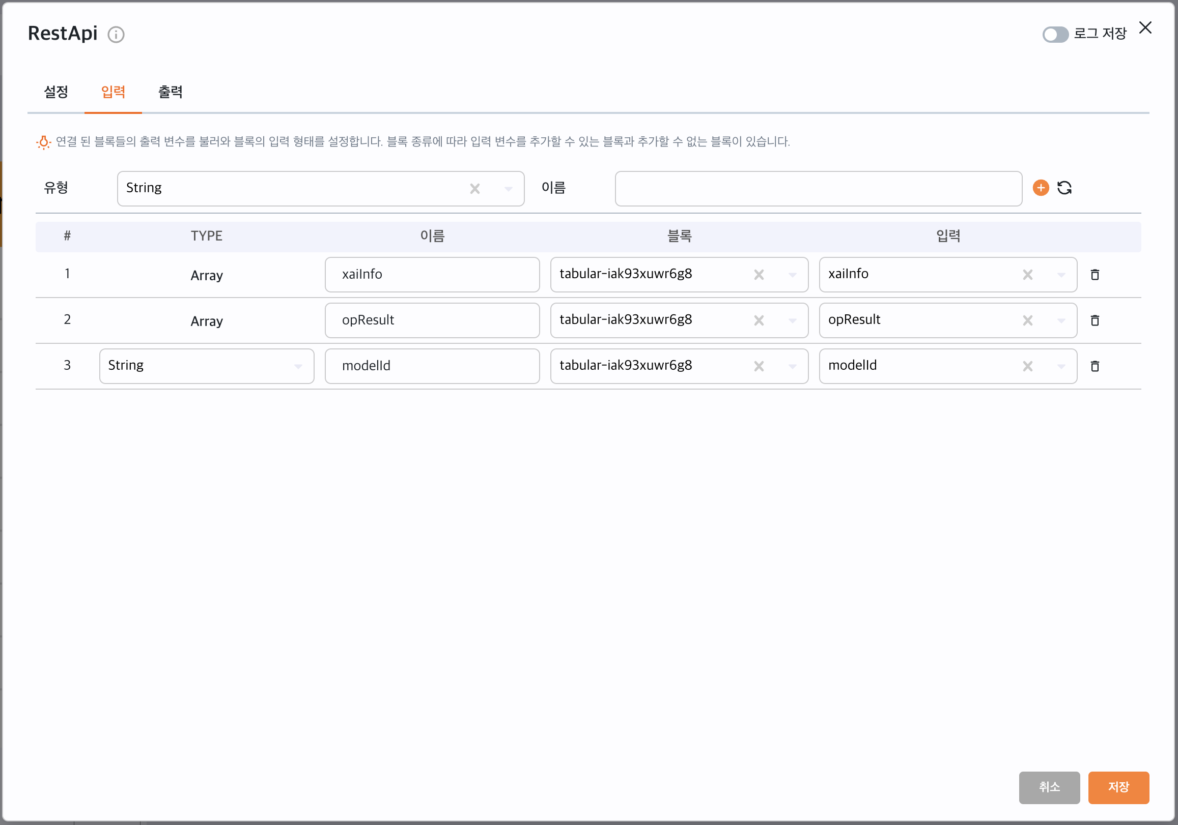Expand the opResult 입력 dropdown
This screenshot has height=825, width=1178.
[x=1061, y=320]
